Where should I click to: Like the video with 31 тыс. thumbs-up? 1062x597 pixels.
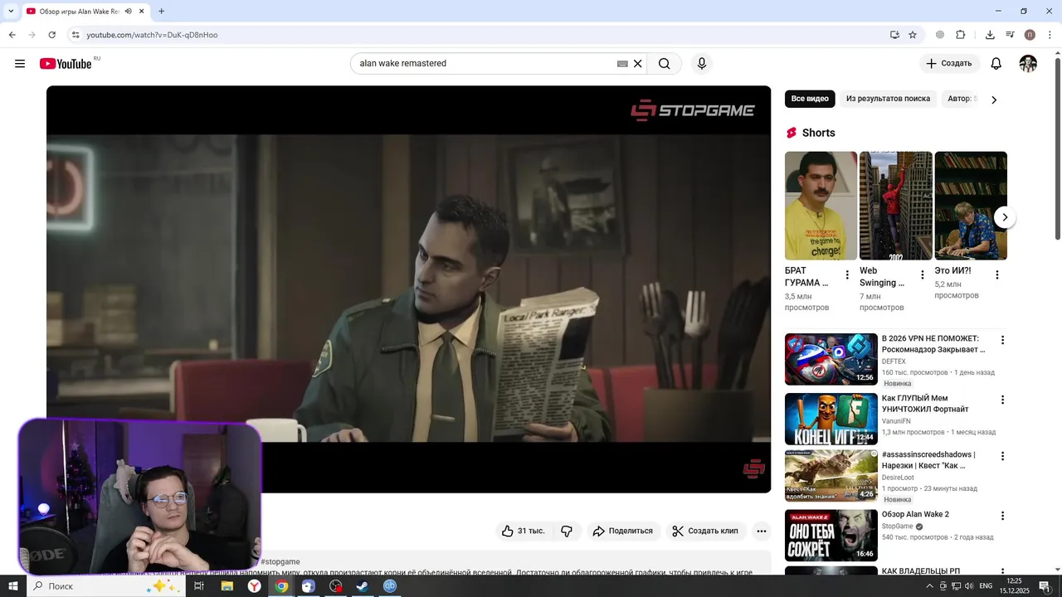click(523, 531)
